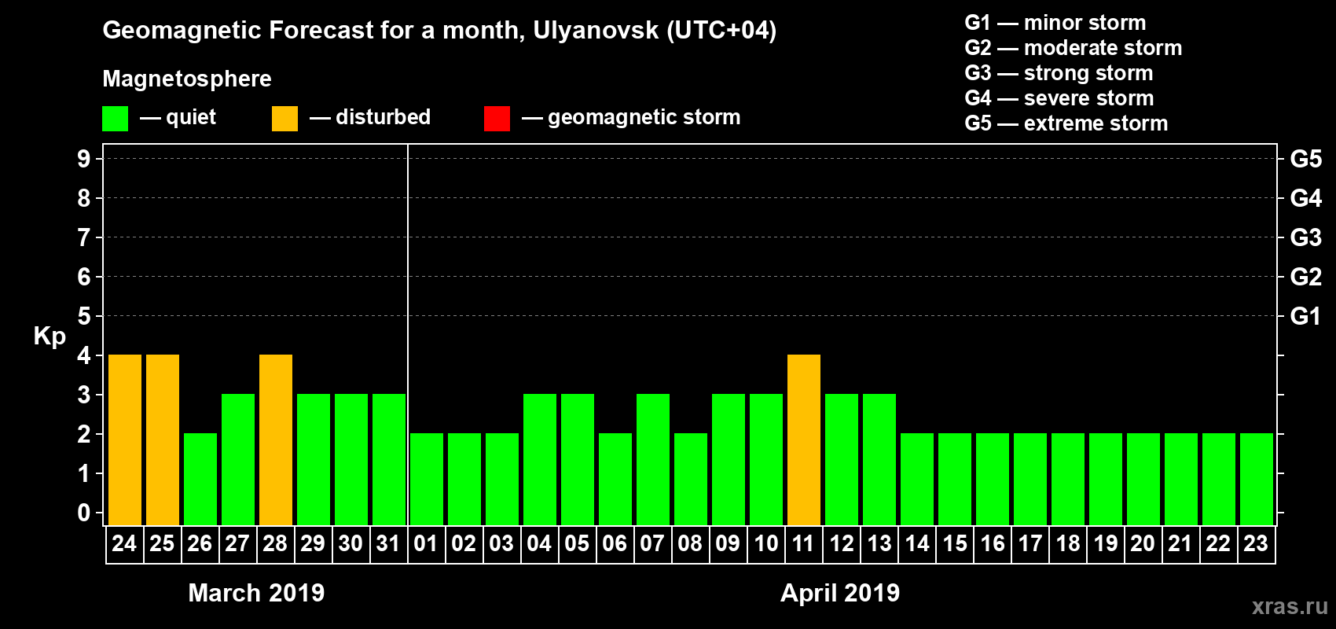Click the Kp axis value 5
The image size is (1336, 629).
click(84, 316)
